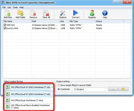This screenshot has height=111, width=134.
Task: Click the path cell of 599.html row
Action: pos(45,25)
